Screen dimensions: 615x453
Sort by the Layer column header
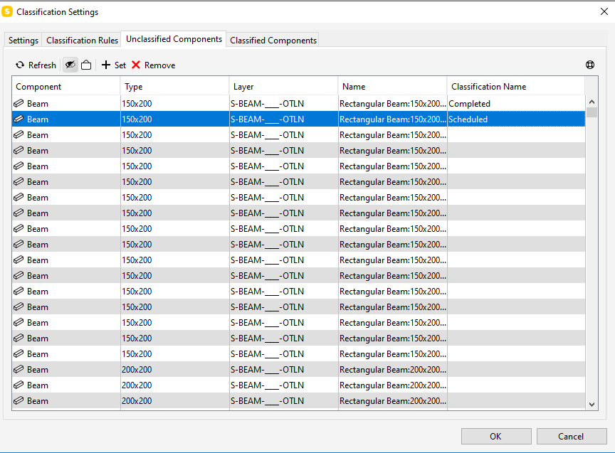coord(283,87)
